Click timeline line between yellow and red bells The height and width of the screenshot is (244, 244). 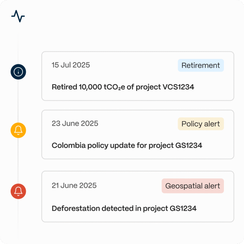18,161
